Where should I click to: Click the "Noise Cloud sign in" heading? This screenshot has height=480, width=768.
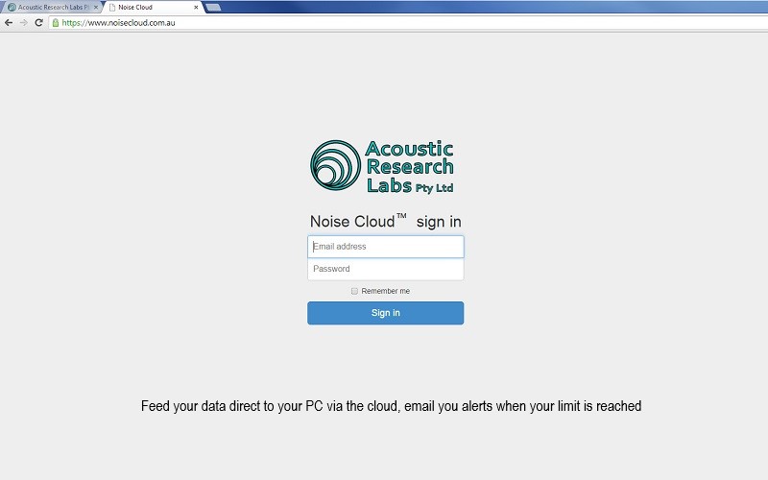385,222
